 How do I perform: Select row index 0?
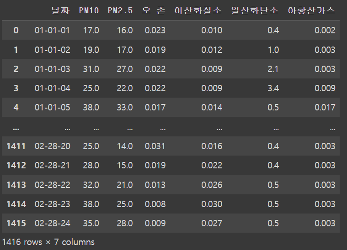(x=16, y=30)
